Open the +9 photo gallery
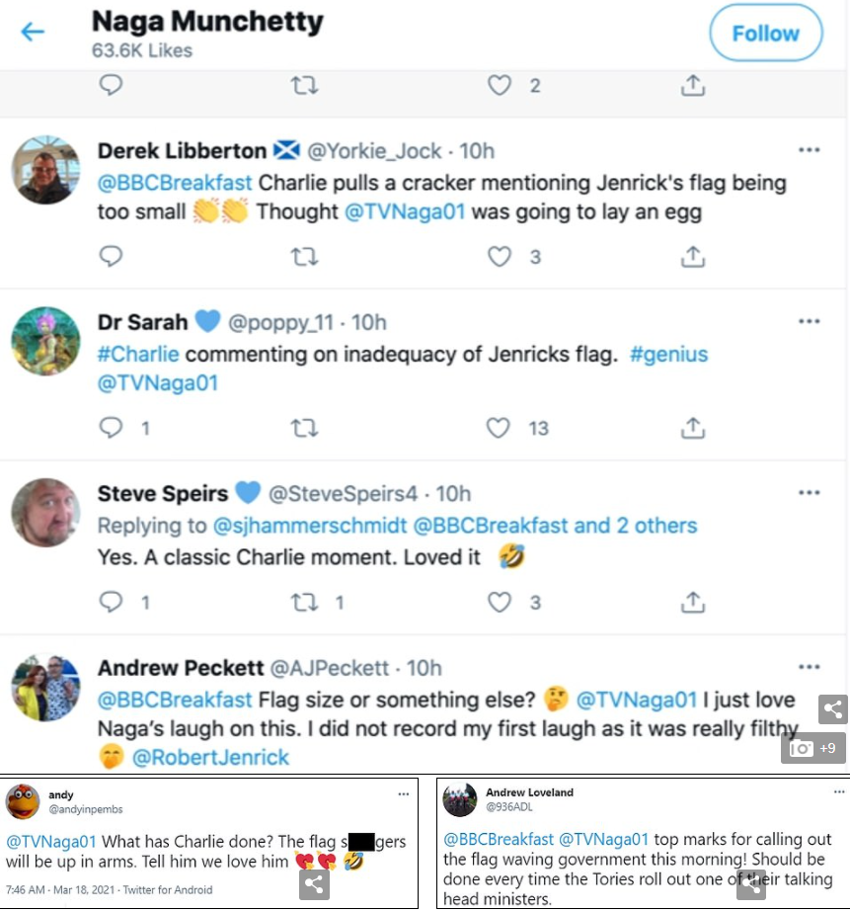 813,748
